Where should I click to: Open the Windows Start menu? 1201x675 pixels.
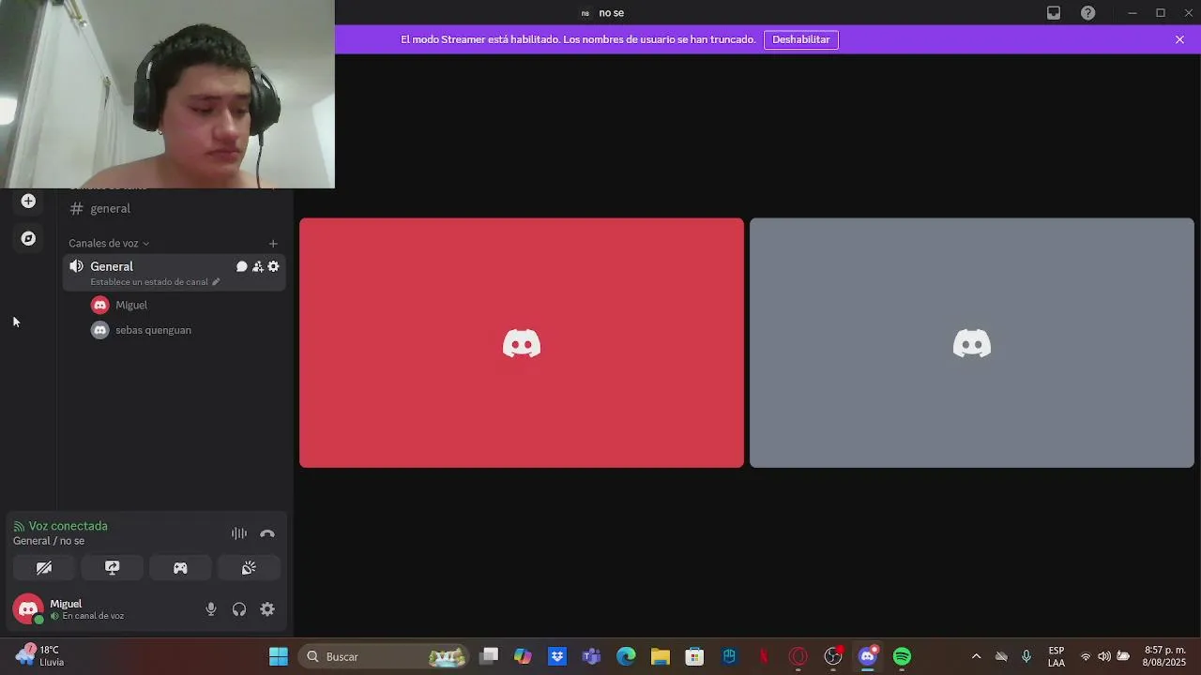tap(279, 656)
